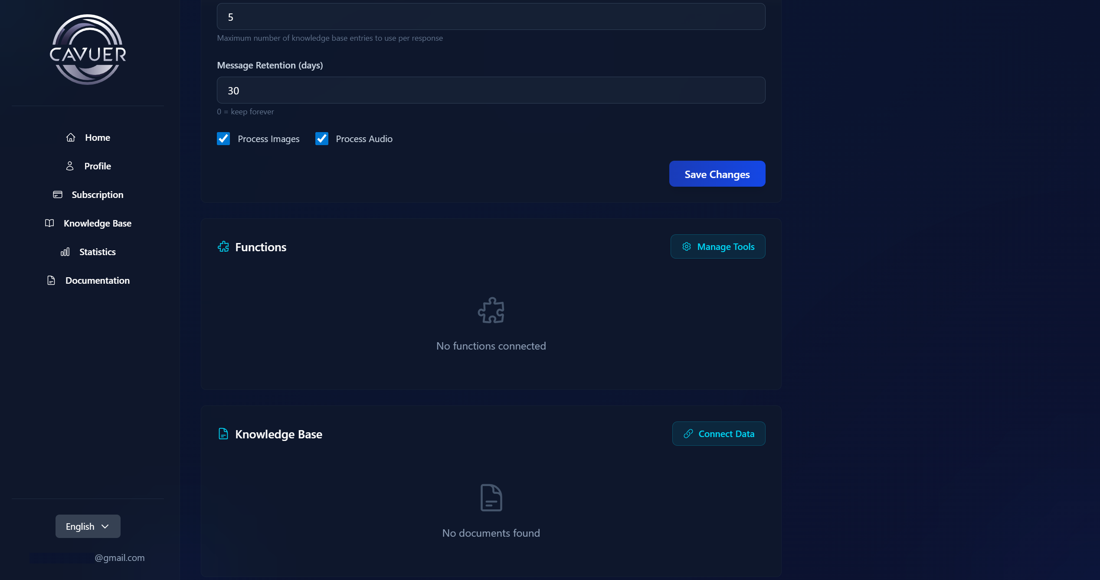The image size is (1100, 580).
Task: Click the Cavuer logo
Action: (x=88, y=50)
